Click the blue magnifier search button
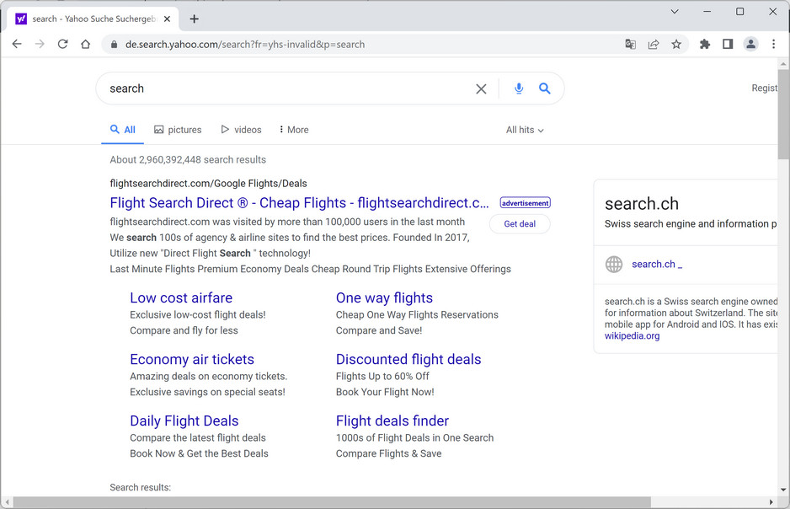Image resolution: width=790 pixels, height=509 pixels. pyautogui.click(x=545, y=88)
